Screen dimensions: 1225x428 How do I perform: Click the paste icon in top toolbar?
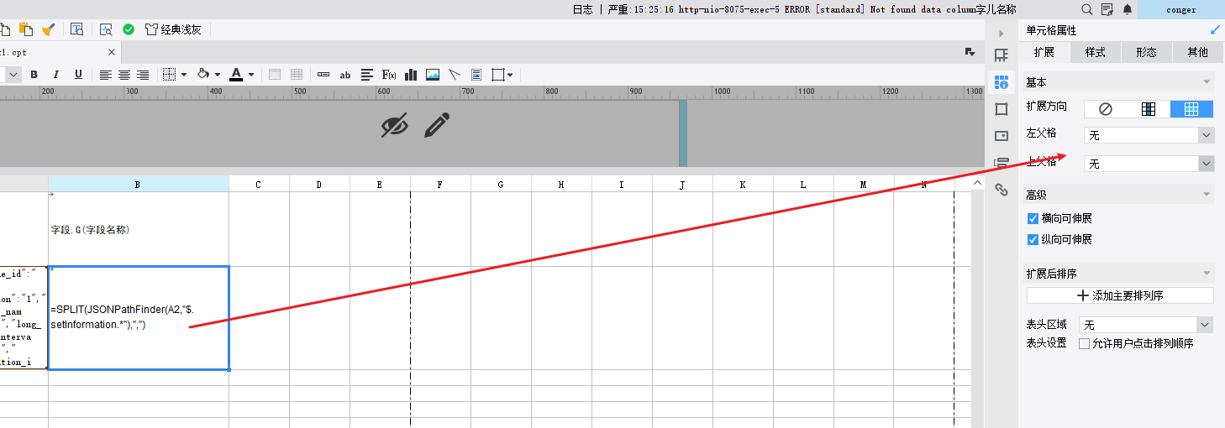click(x=26, y=29)
